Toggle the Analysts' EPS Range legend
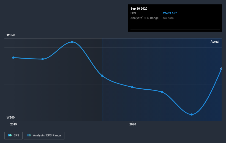The image size is (226, 143). 44,135
